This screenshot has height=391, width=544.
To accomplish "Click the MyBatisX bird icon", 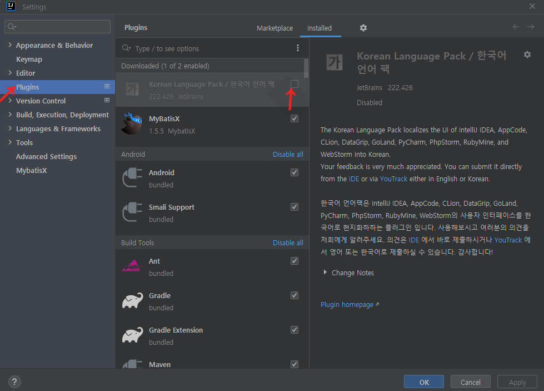I will [132, 123].
